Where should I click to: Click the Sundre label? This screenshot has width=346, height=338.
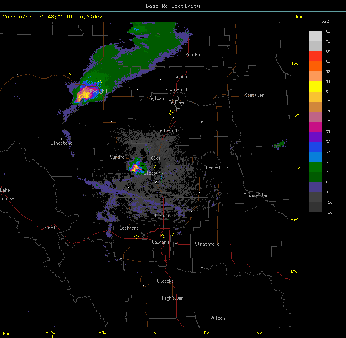tap(117, 157)
